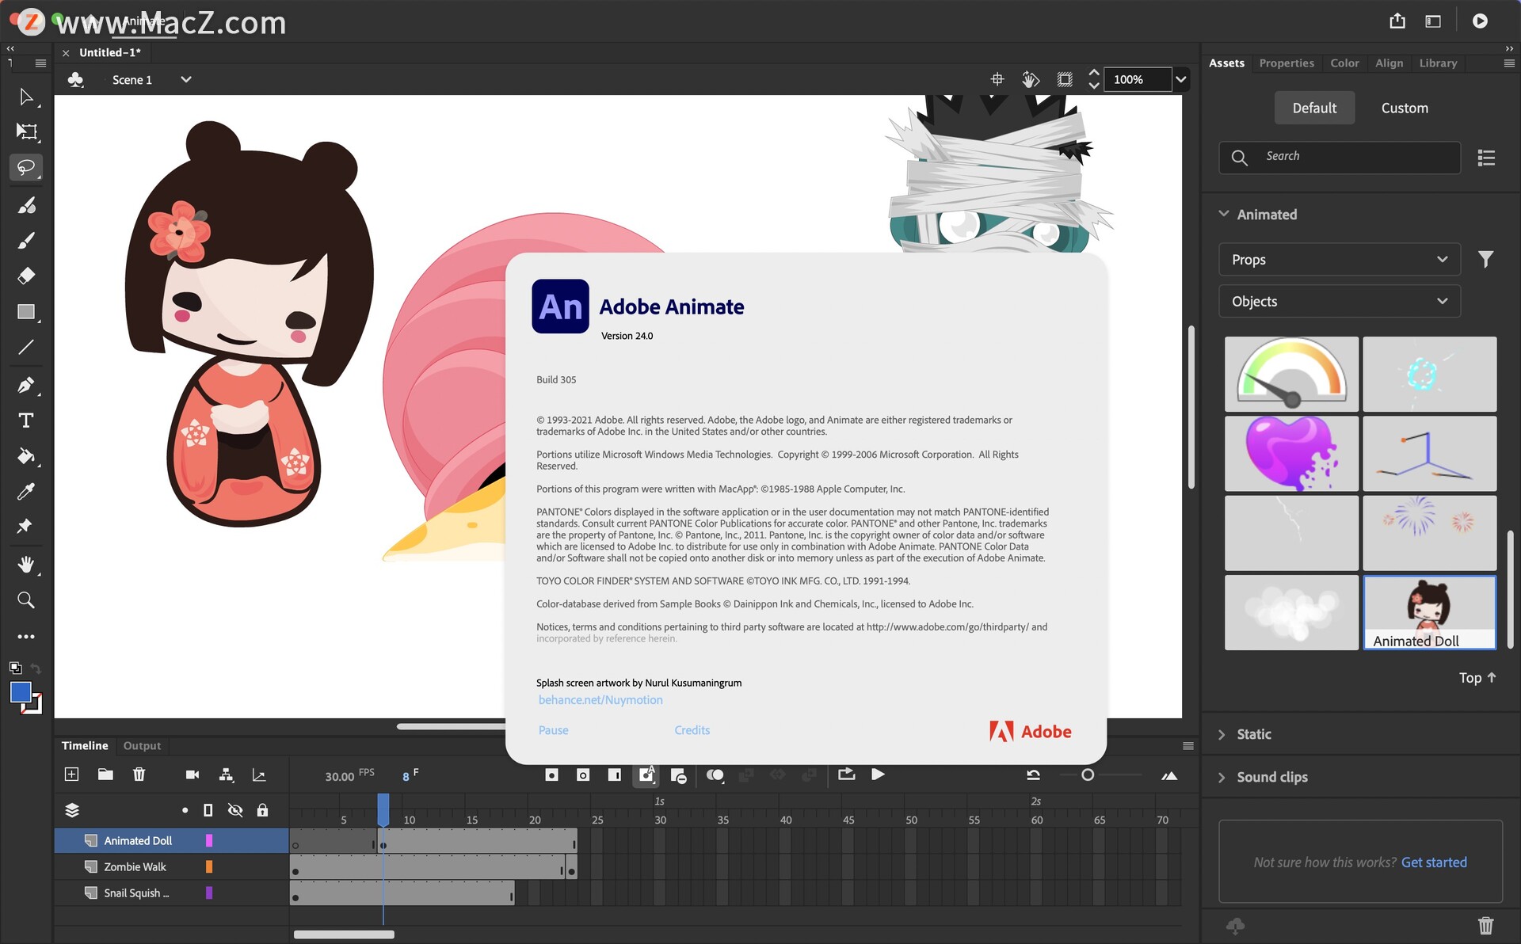Screen dimensions: 1521x944
Task: Toggle Lock All Layers padlock icon
Action: click(262, 810)
